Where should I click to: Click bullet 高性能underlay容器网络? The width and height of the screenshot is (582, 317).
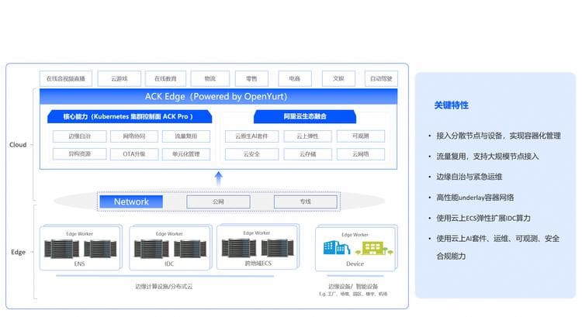click(x=475, y=198)
